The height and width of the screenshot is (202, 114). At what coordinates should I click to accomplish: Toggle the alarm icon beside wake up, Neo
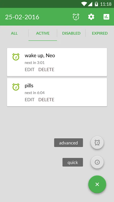[16, 57]
